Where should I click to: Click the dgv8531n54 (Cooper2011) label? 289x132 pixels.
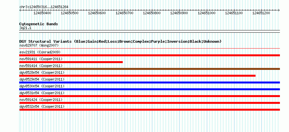pyautogui.click(x=42, y=93)
